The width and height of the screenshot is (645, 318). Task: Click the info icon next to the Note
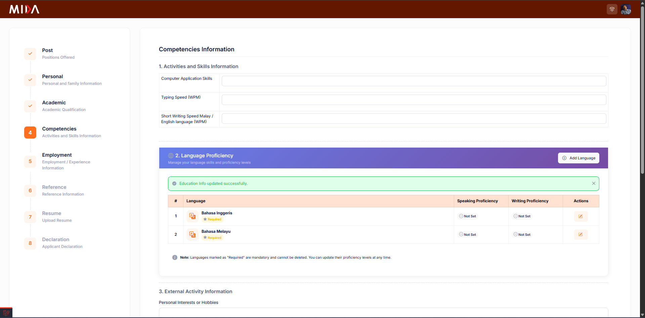(x=175, y=257)
